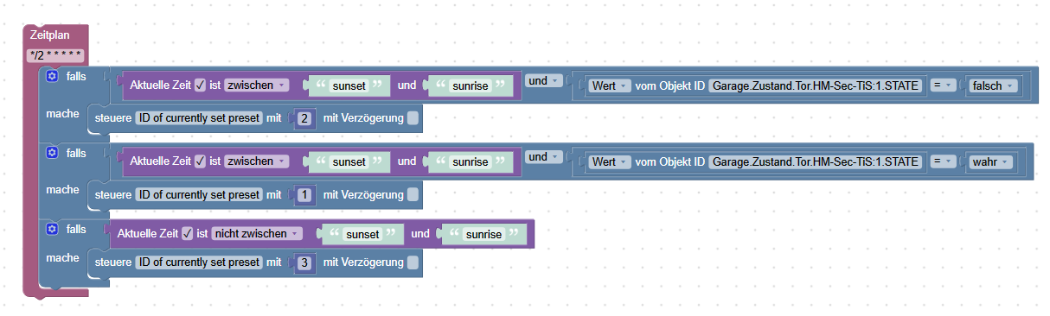Select 'ID of currently set preset' in third block

coord(198,262)
